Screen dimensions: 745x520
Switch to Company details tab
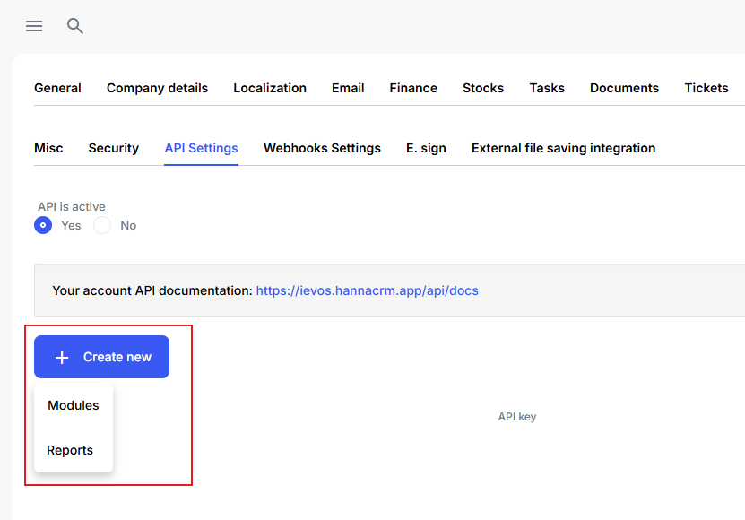pos(157,88)
